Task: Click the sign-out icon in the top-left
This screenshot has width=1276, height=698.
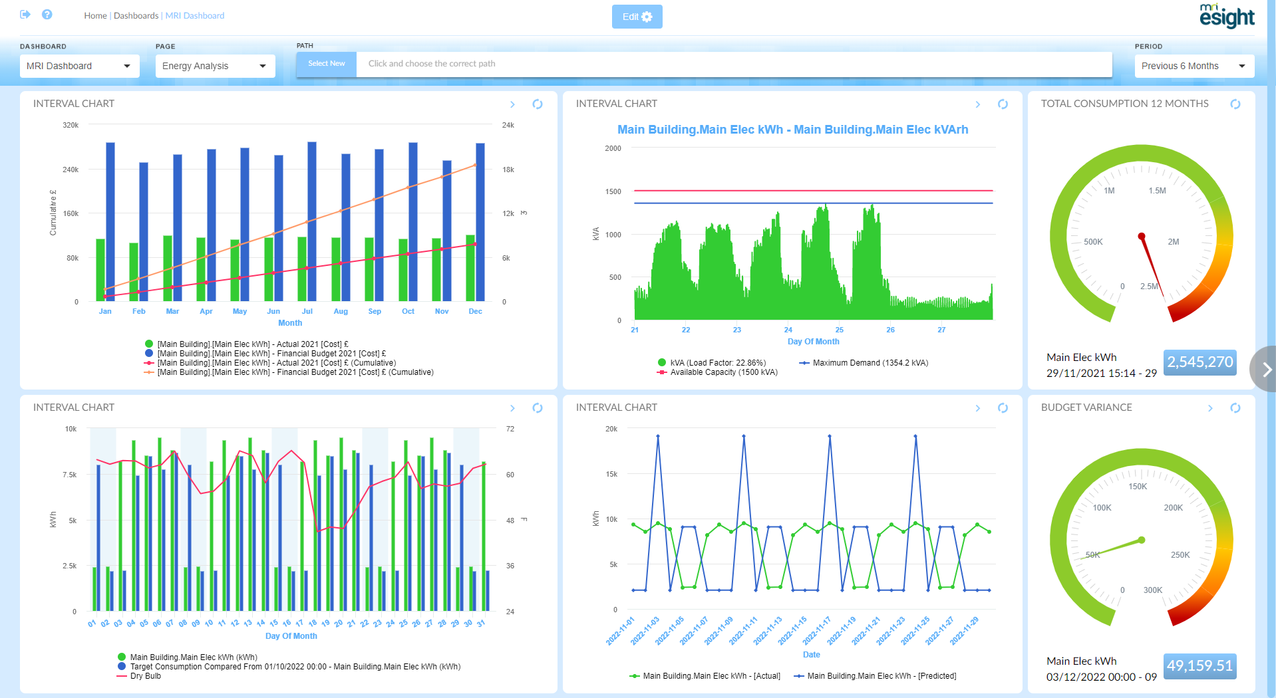Action: click(x=25, y=15)
